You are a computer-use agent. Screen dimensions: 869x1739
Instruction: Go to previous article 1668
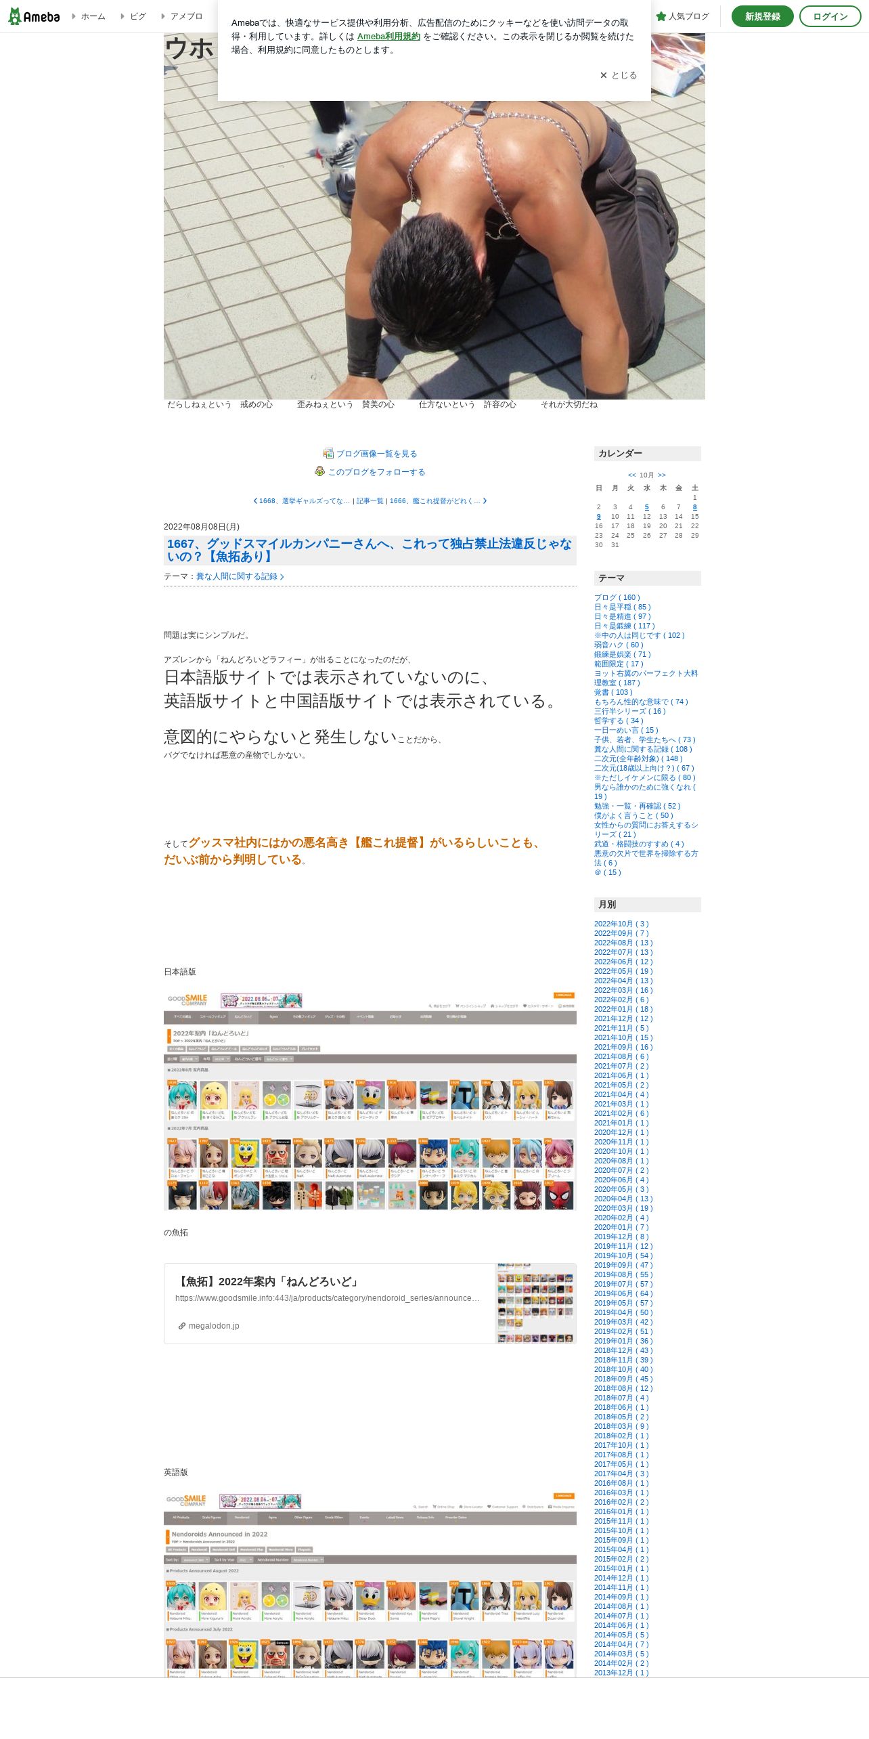tap(301, 501)
